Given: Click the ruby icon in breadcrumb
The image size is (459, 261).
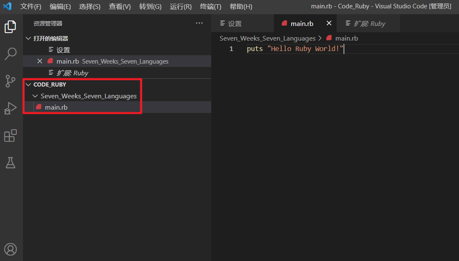Looking at the screenshot, I should tap(329, 38).
